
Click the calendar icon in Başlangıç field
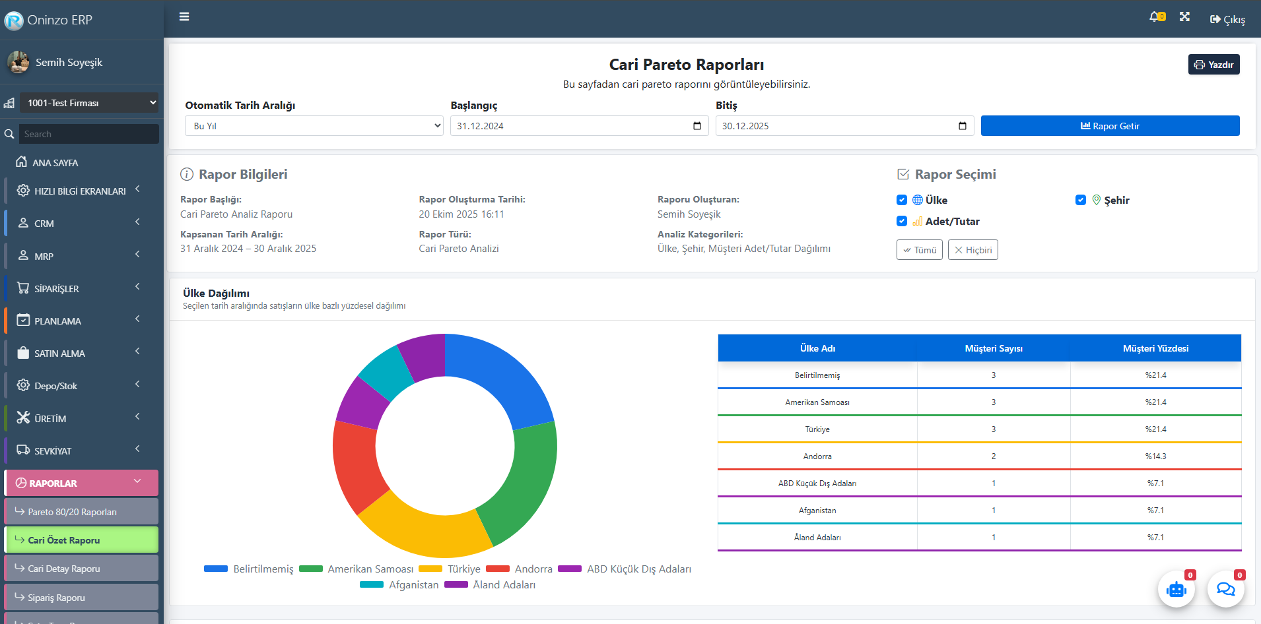[697, 126]
